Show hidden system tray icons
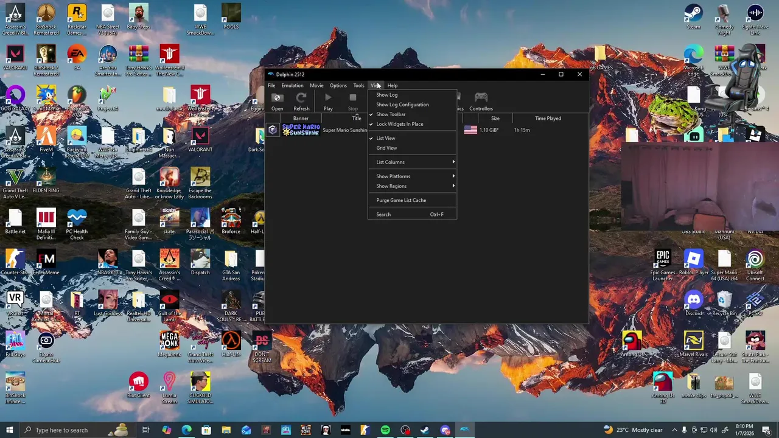This screenshot has width=779, height=438. (x=674, y=430)
